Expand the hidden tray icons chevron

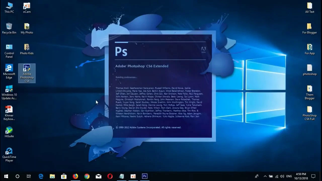pos(265,176)
